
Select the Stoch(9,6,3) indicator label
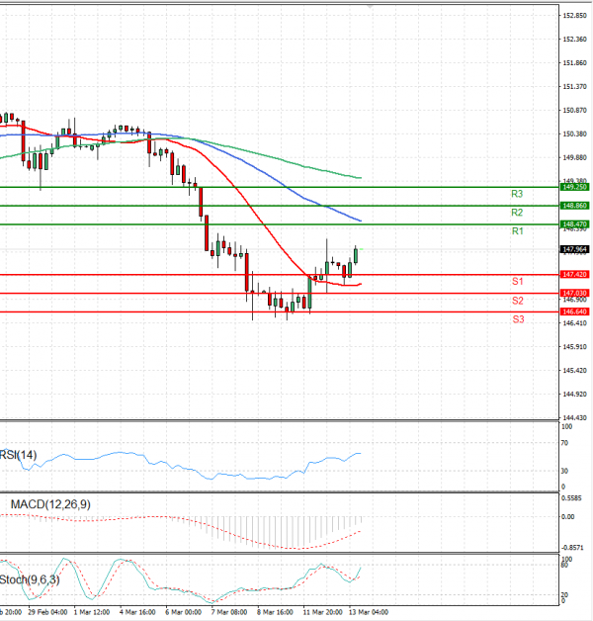coord(30,579)
